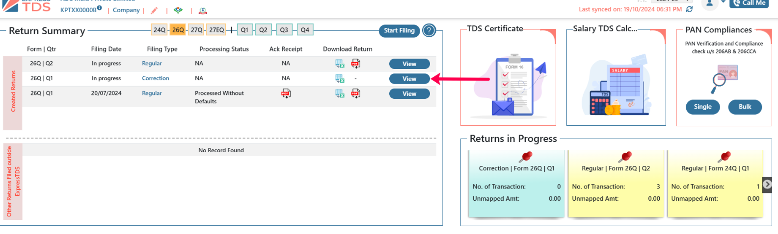
Task: Click the Ack Receipt column header
Action: coord(286,49)
